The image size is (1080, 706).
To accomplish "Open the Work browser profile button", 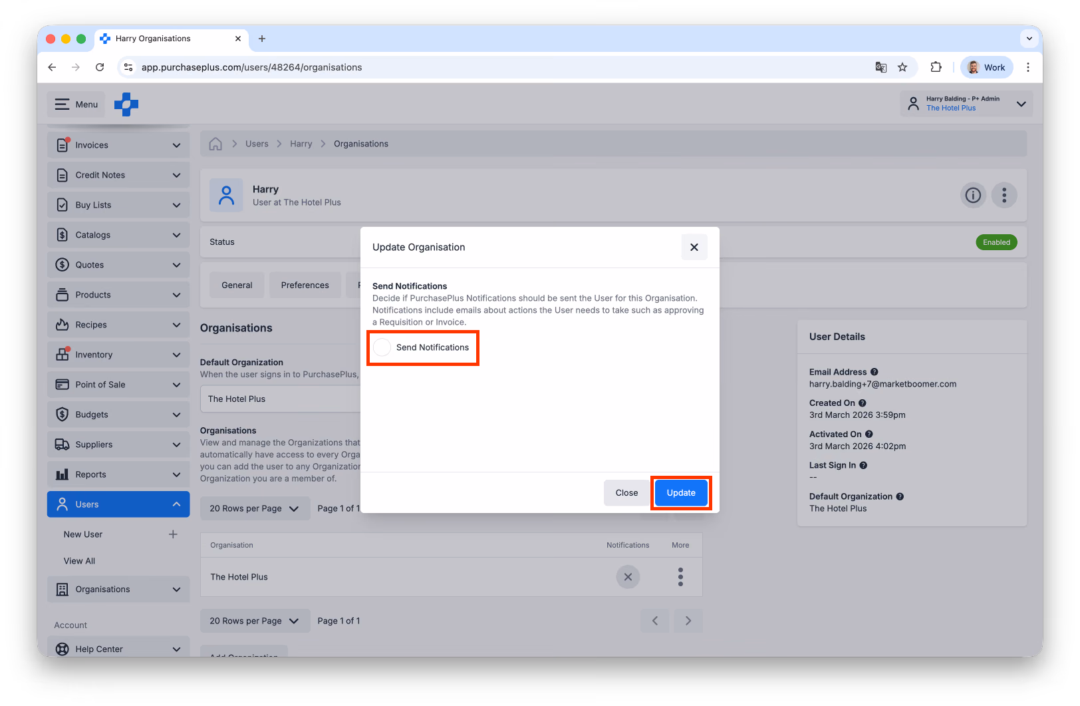I will tap(987, 67).
